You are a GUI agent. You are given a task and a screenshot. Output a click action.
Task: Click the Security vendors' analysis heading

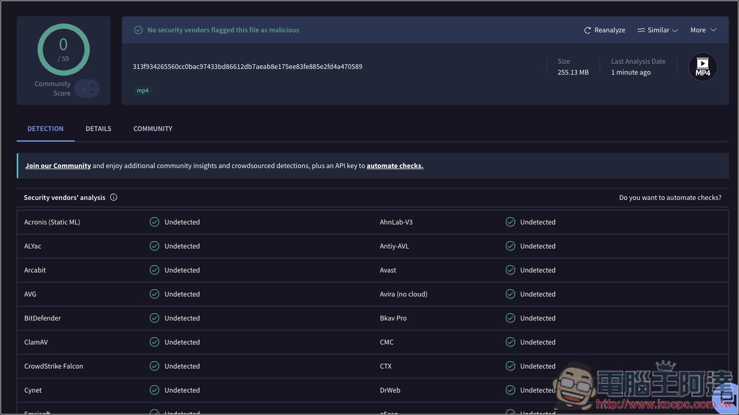(65, 198)
